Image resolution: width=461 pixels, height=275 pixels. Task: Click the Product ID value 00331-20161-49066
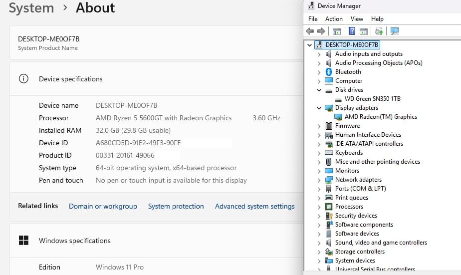pos(125,155)
